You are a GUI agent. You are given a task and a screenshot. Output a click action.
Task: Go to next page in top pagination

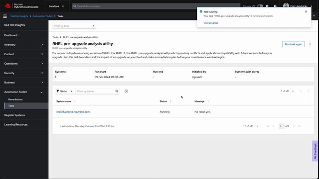[x=309, y=91]
